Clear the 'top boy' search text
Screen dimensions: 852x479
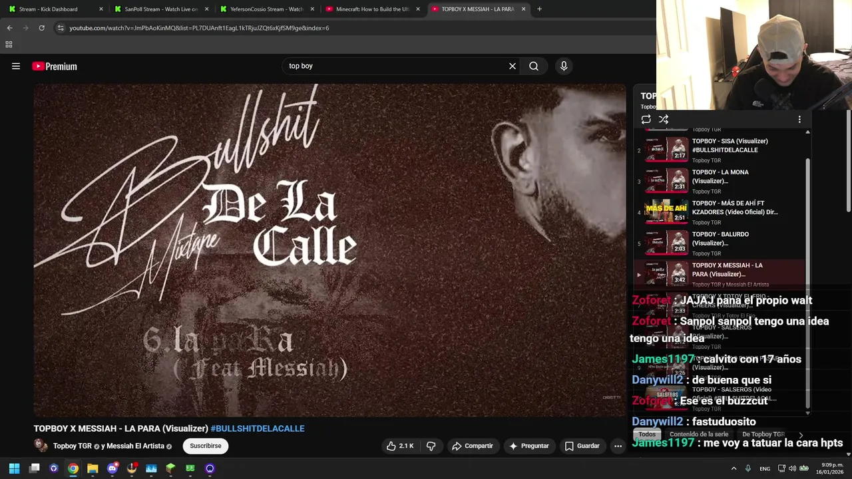[x=513, y=66]
